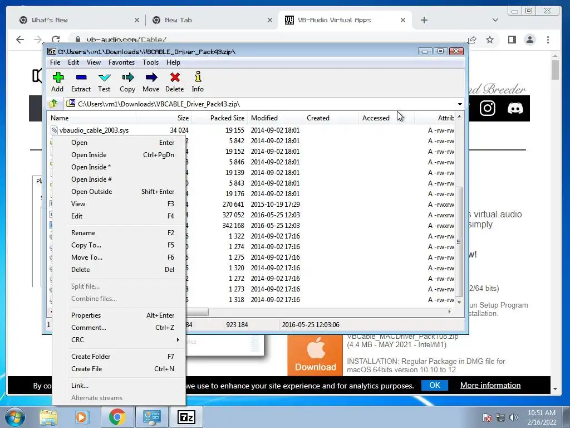
Task: Choose Open Outside in the context menu
Action: [x=119, y=192]
